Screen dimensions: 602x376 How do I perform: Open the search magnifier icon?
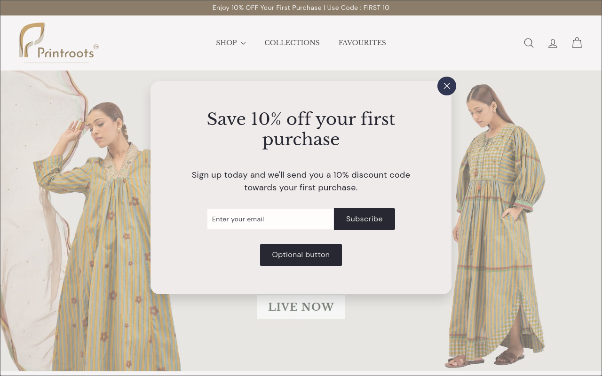(x=529, y=43)
